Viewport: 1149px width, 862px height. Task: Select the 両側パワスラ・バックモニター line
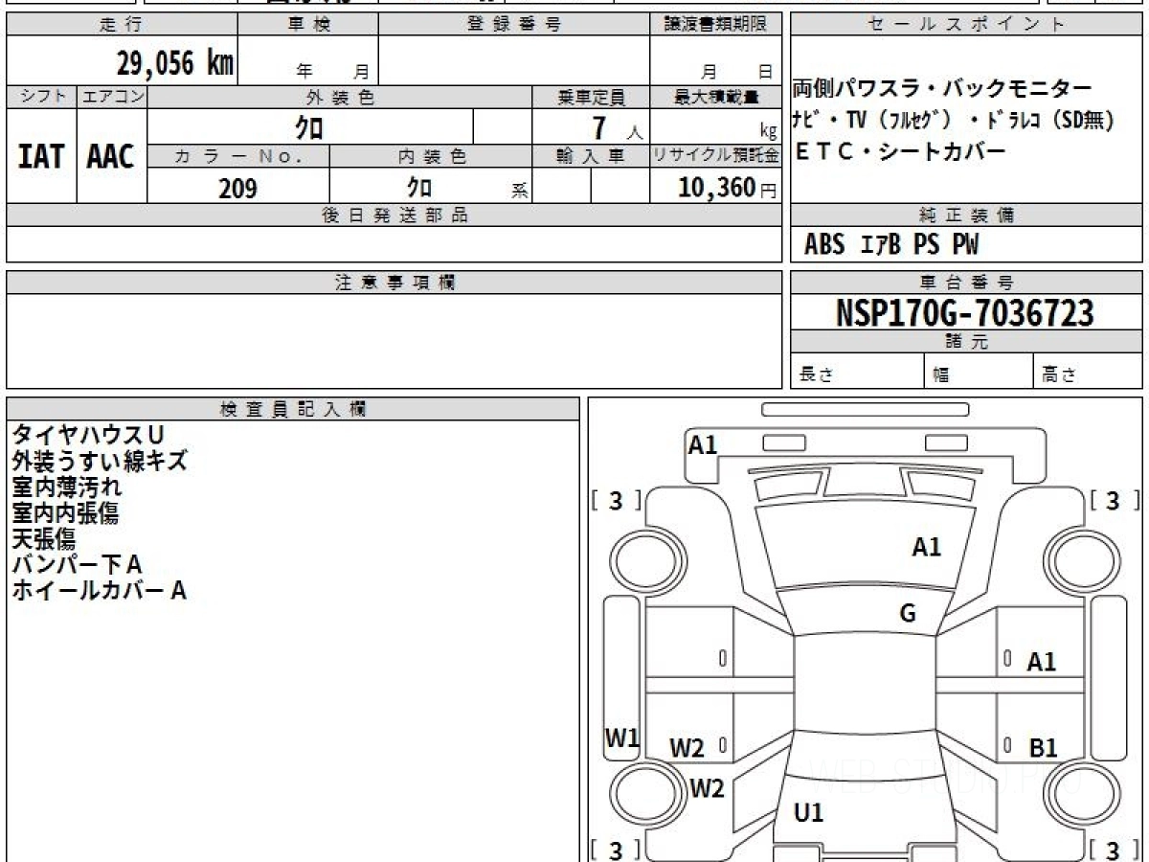tap(942, 90)
